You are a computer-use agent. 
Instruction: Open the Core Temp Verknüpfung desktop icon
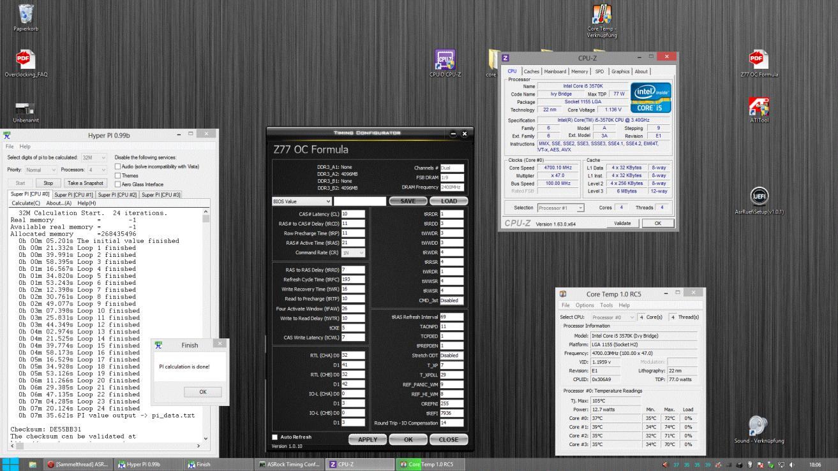pos(602,14)
